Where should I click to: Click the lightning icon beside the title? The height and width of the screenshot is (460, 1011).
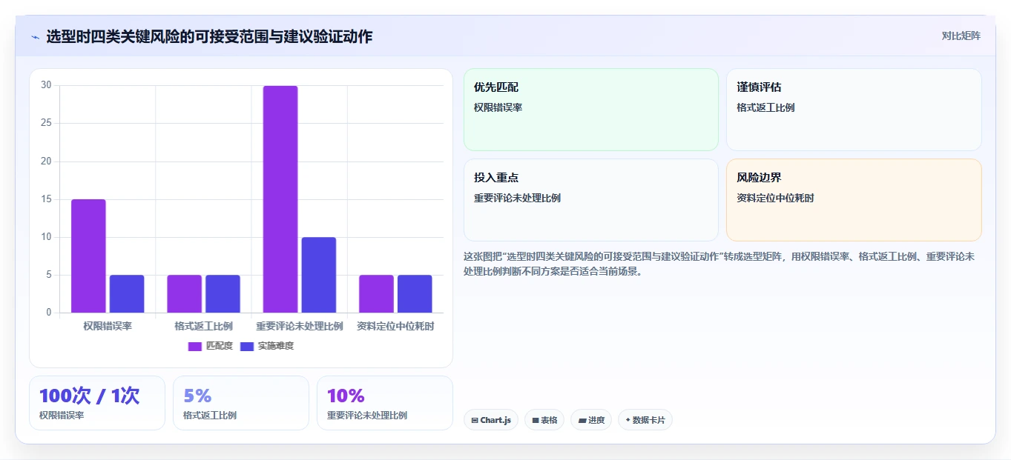(x=36, y=37)
